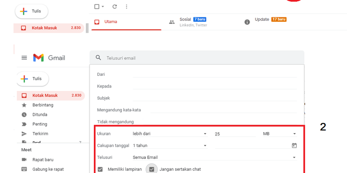Screen dimensions: 347x173
Task: Click the Berbintang star icon
Action: (x=24, y=105)
